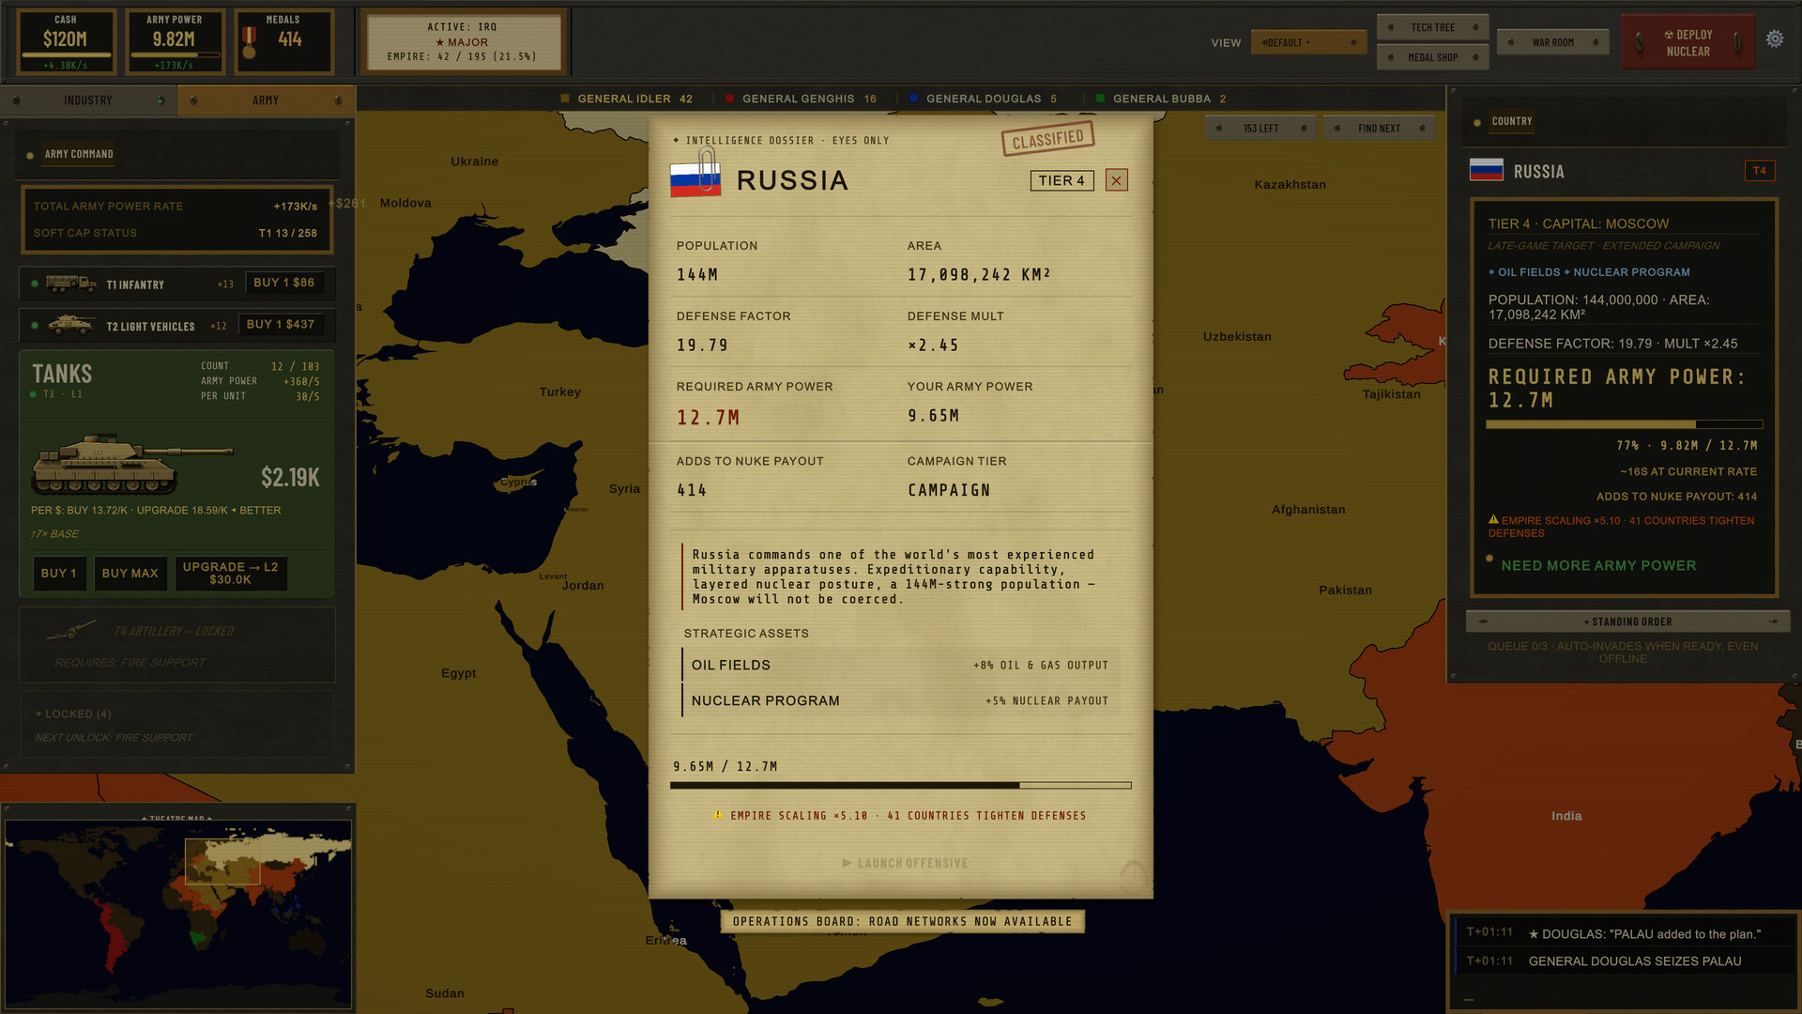The width and height of the screenshot is (1802, 1014).
Task: Select the Country tab header
Action: 1511,121
